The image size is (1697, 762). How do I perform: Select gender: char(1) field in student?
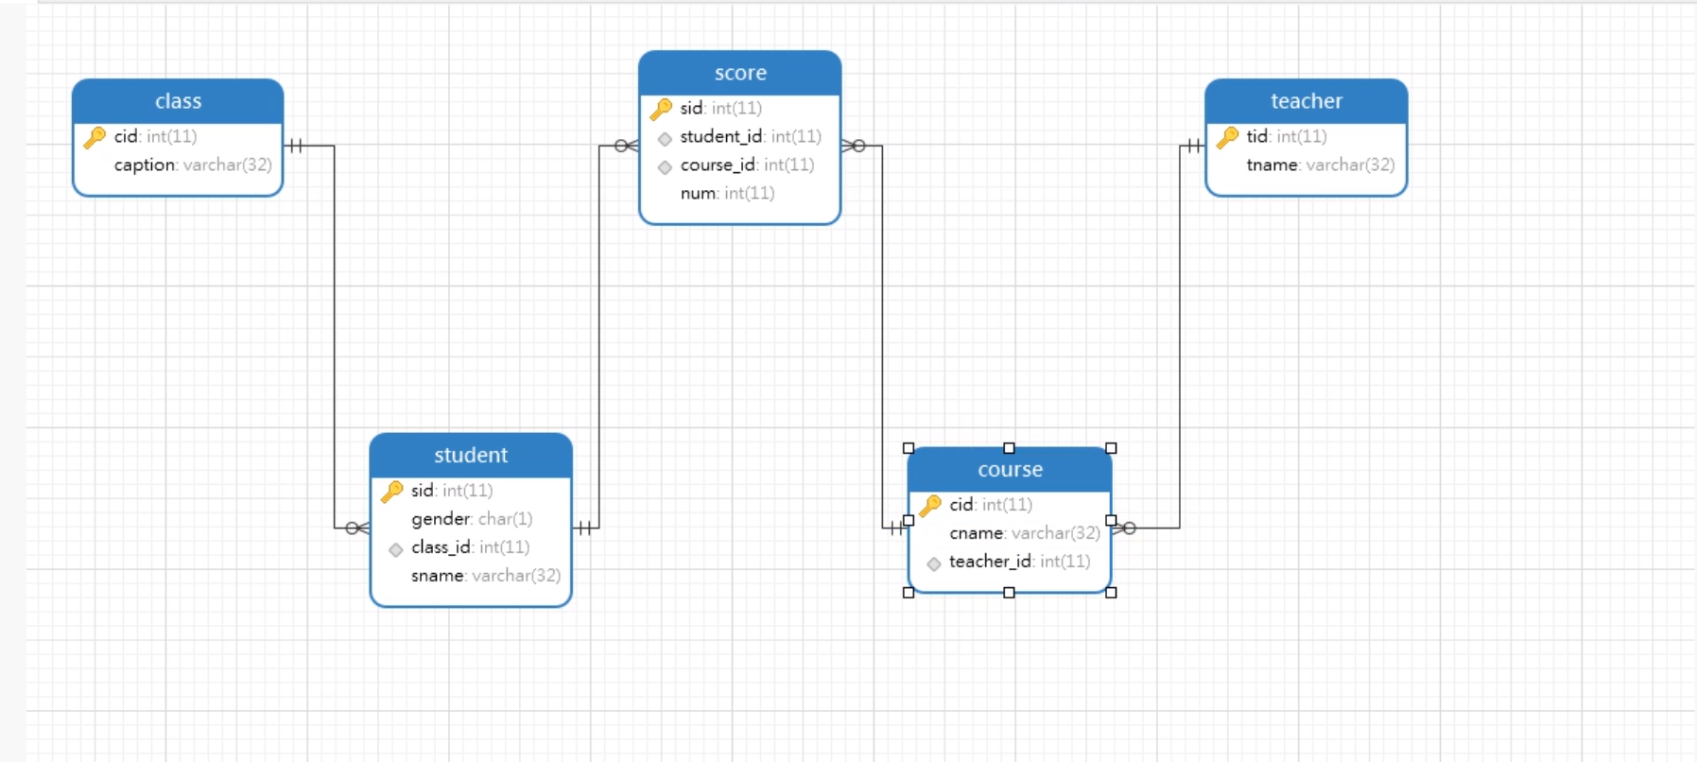472,519
